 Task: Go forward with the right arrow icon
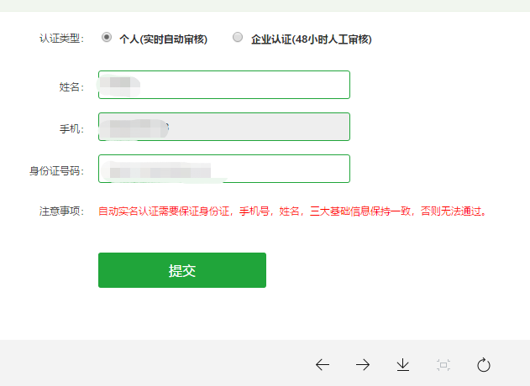point(363,365)
